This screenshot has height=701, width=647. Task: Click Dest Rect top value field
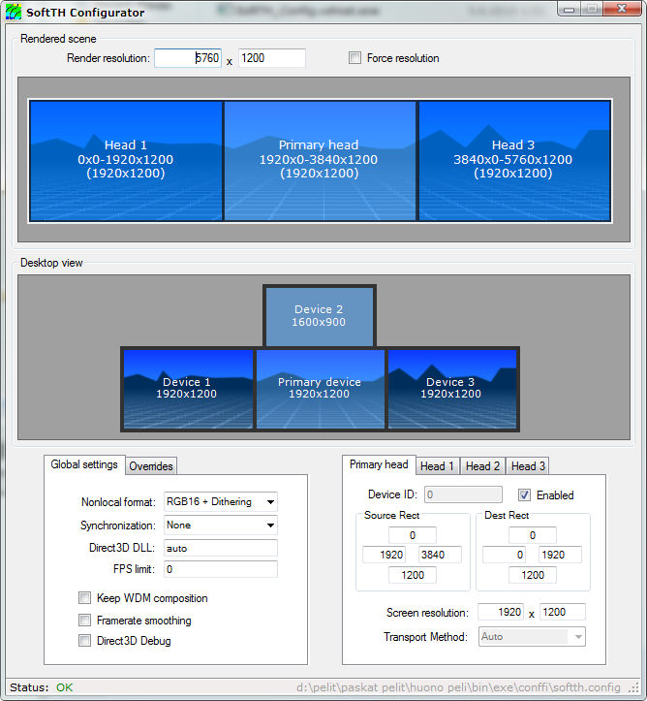533,535
